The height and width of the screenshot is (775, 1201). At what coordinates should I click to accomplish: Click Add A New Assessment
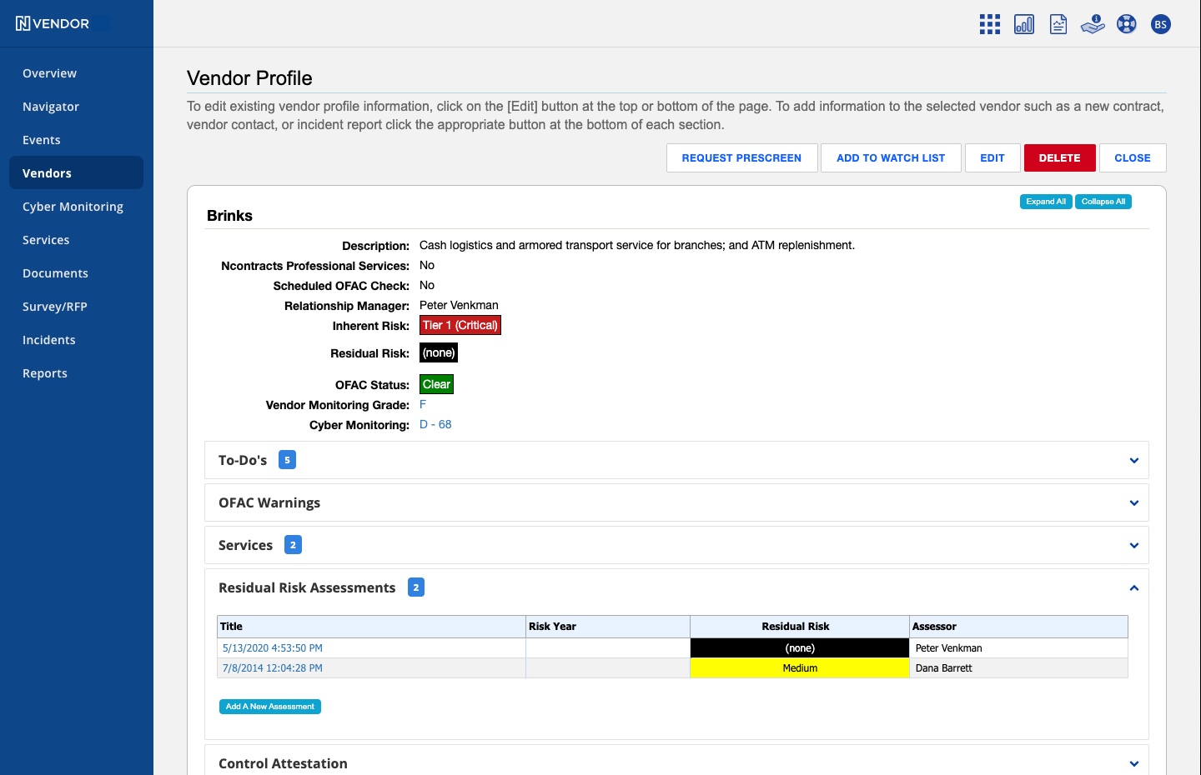tap(269, 706)
